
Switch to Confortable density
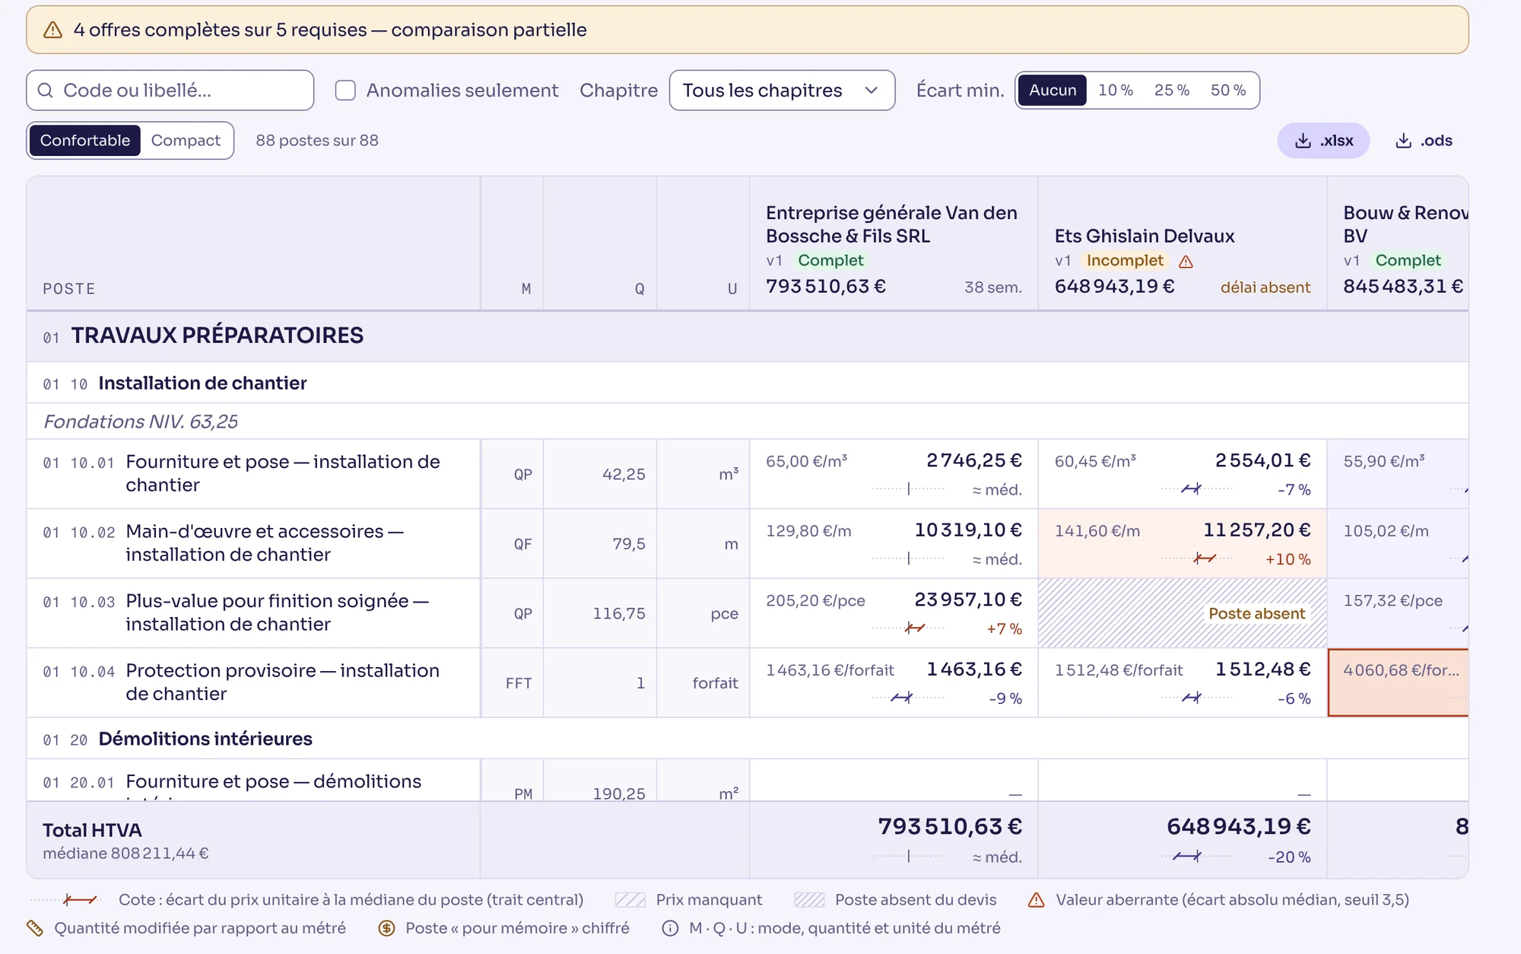(85, 141)
